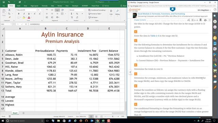
Task: Toggle bold formatting
Action: (x=19, y=14)
